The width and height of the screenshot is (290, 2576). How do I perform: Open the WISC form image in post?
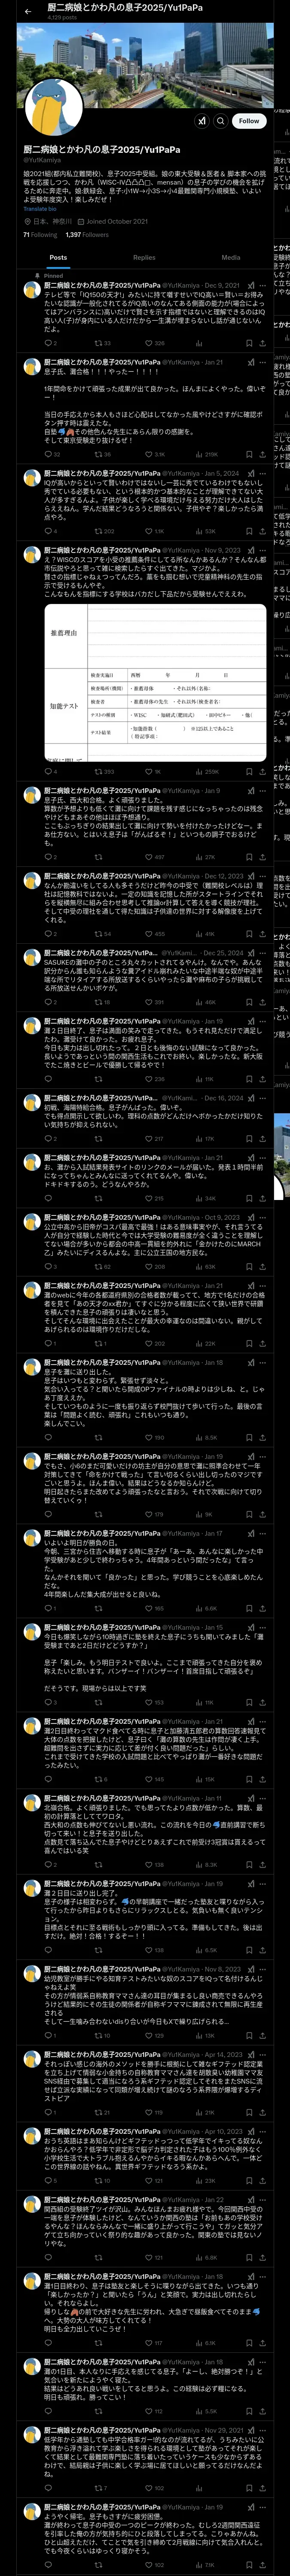tap(155, 683)
